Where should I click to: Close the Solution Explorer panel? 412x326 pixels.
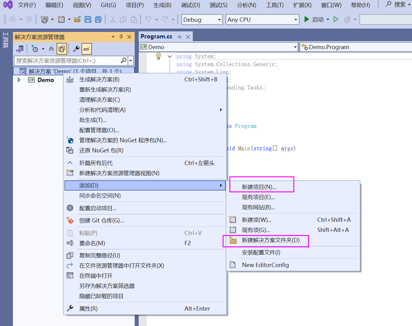coord(129,37)
